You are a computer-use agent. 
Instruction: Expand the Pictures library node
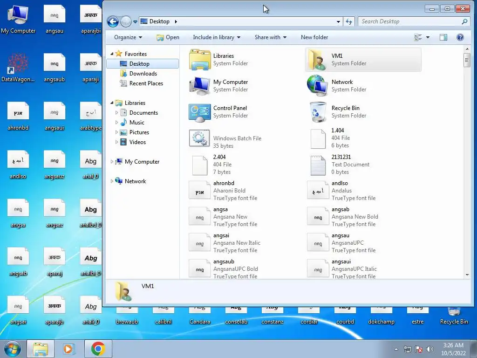point(116,132)
